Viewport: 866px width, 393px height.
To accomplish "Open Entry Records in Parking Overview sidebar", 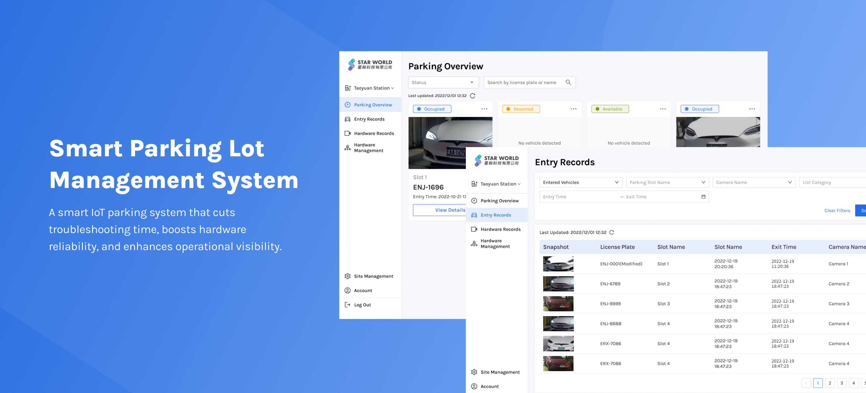I will coord(370,119).
